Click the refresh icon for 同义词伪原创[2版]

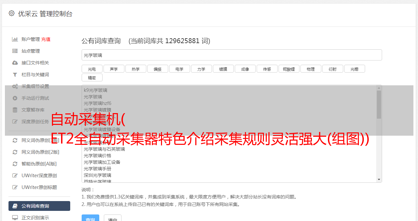click(x=15, y=152)
